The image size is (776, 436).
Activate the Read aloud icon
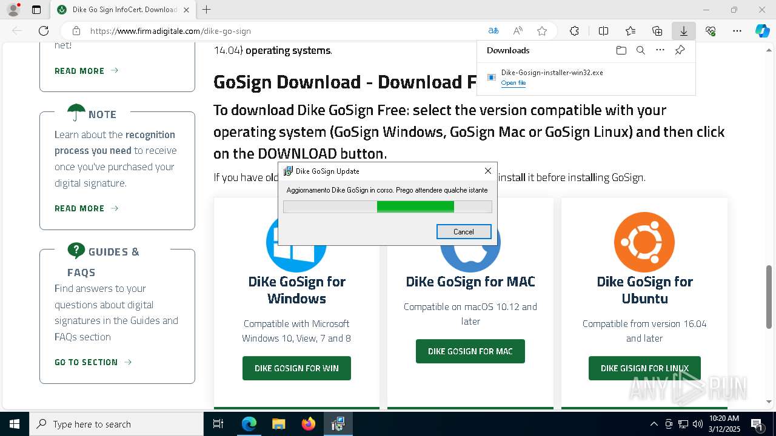pos(518,31)
